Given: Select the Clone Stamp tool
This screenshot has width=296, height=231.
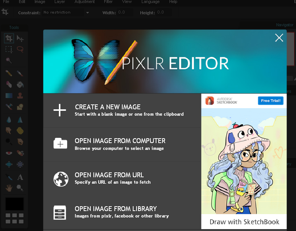Looking at the screenshot, I should tap(20, 96).
